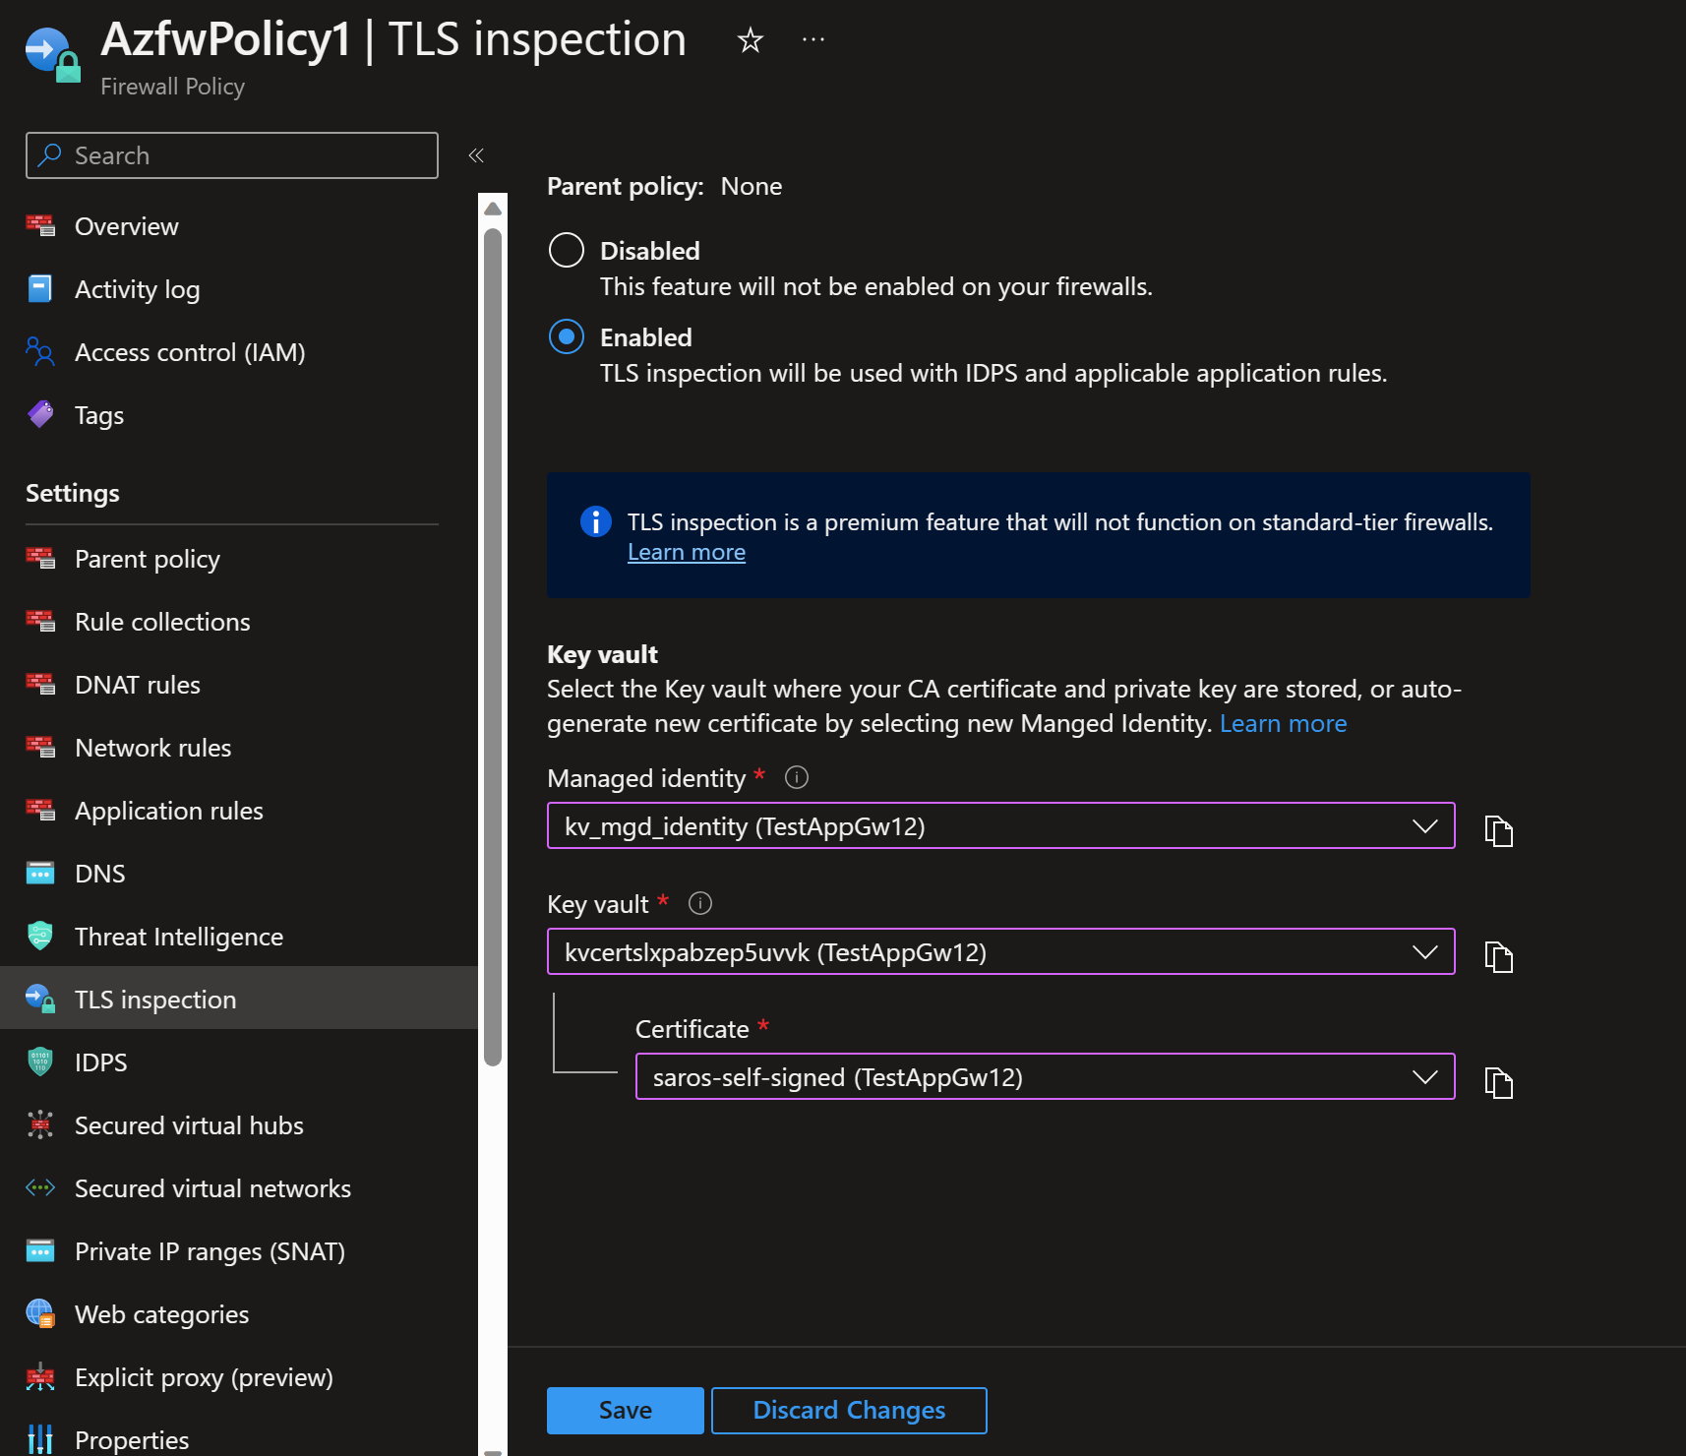Click the DNS icon
This screenshot has width=1686, height=1456.
click(40, 874)
